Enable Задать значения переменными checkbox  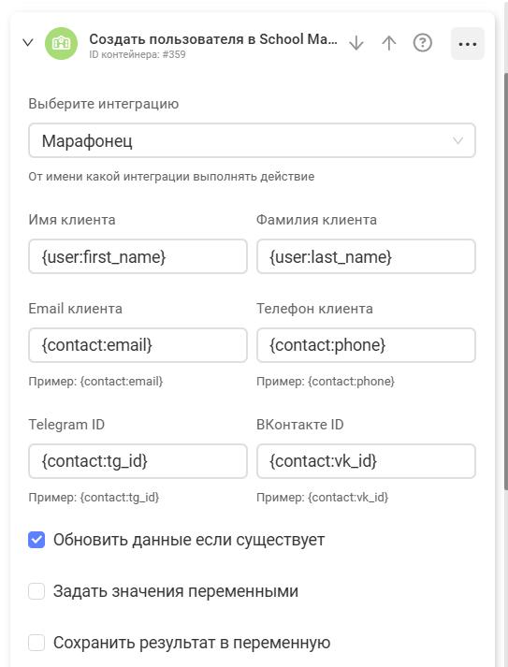coord(36,591)
